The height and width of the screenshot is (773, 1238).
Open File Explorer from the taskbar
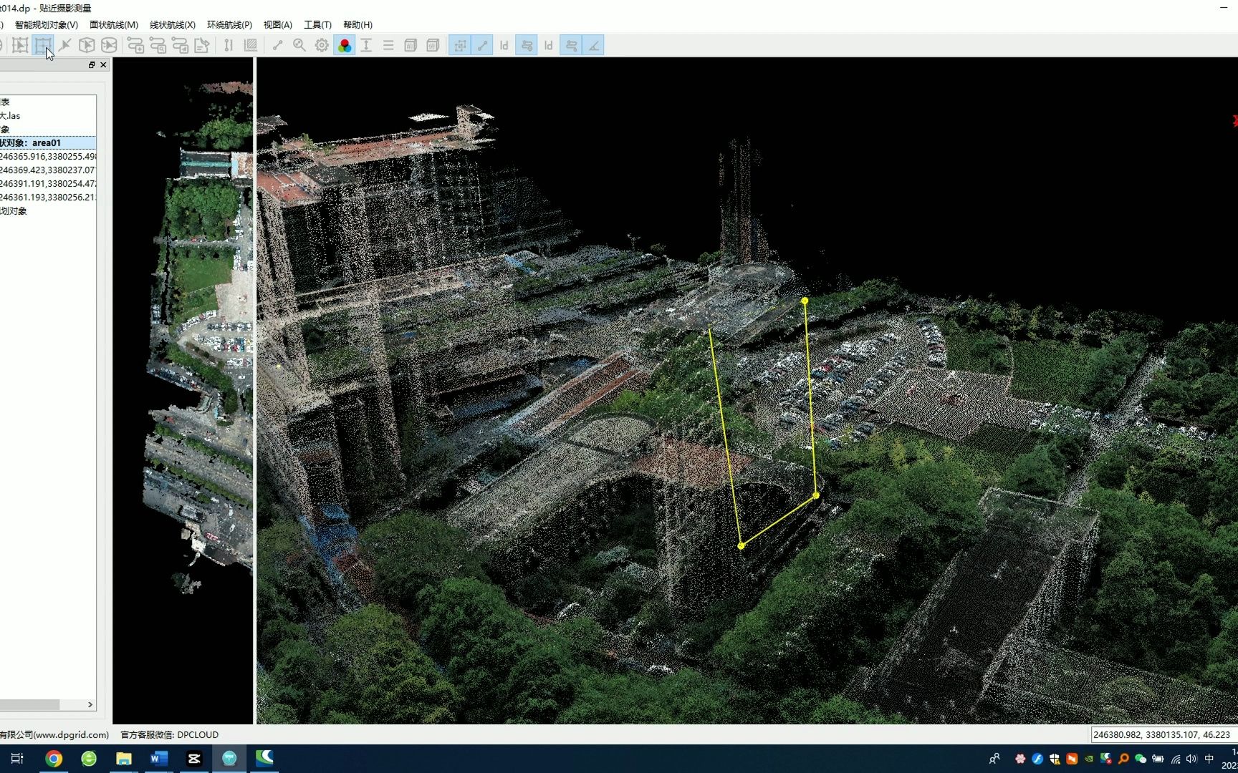124,759
